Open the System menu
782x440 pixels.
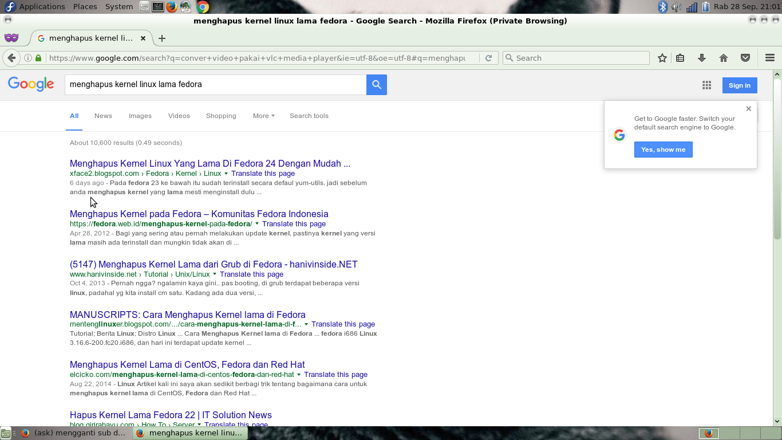pos(119,7)
